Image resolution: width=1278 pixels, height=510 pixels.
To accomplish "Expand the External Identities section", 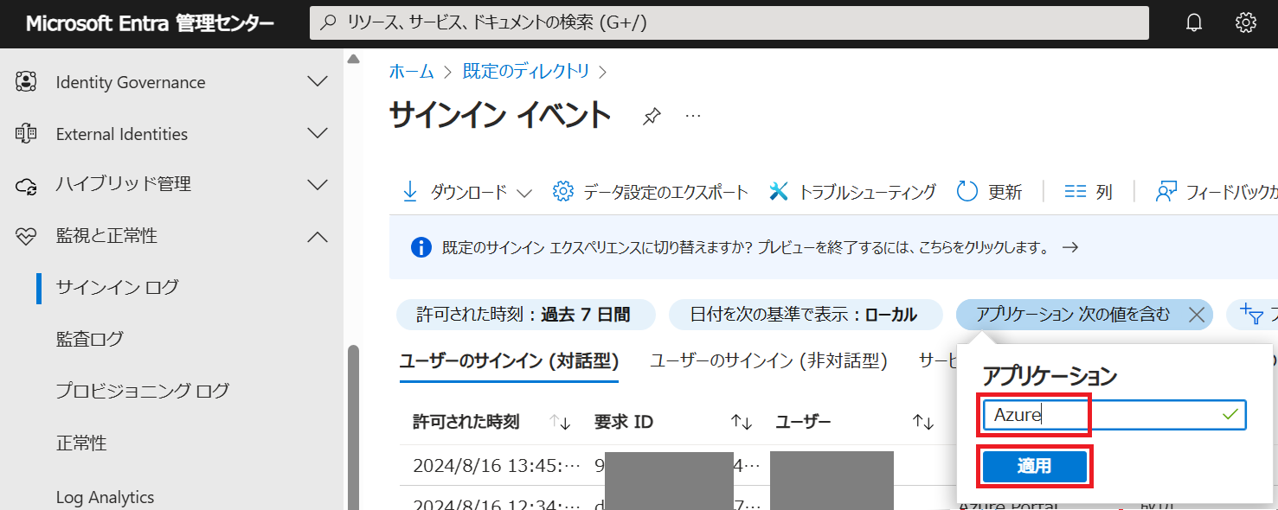I will tap(318, 134).
